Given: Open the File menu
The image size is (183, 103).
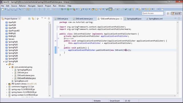Looking at the screenshot, I should (x=3, y=6).
